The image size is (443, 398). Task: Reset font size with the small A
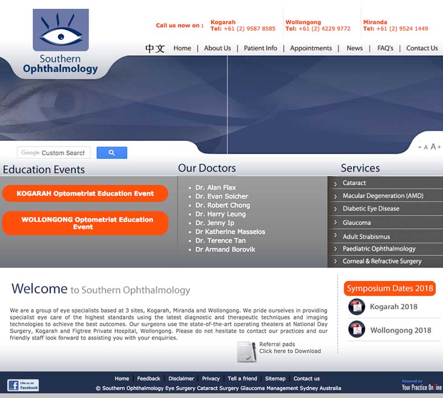426,147
